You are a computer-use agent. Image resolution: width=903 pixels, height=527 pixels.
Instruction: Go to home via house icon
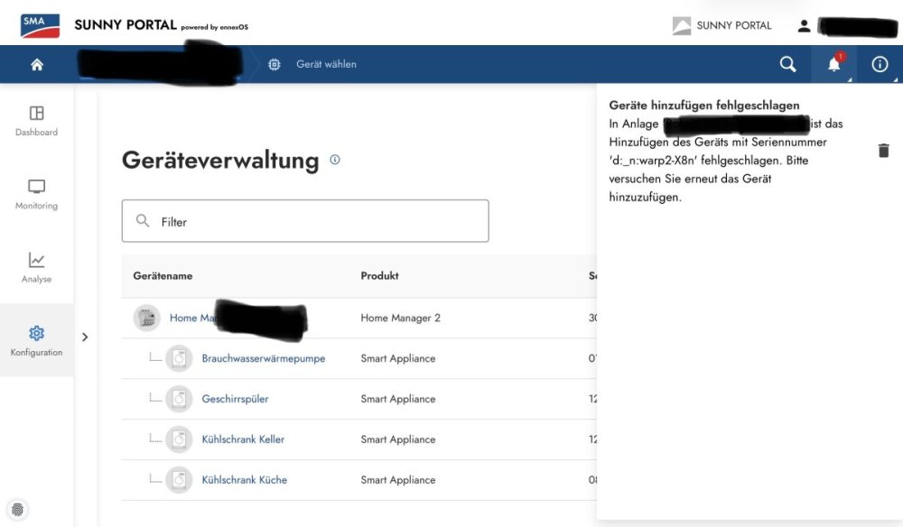point(37,64)
